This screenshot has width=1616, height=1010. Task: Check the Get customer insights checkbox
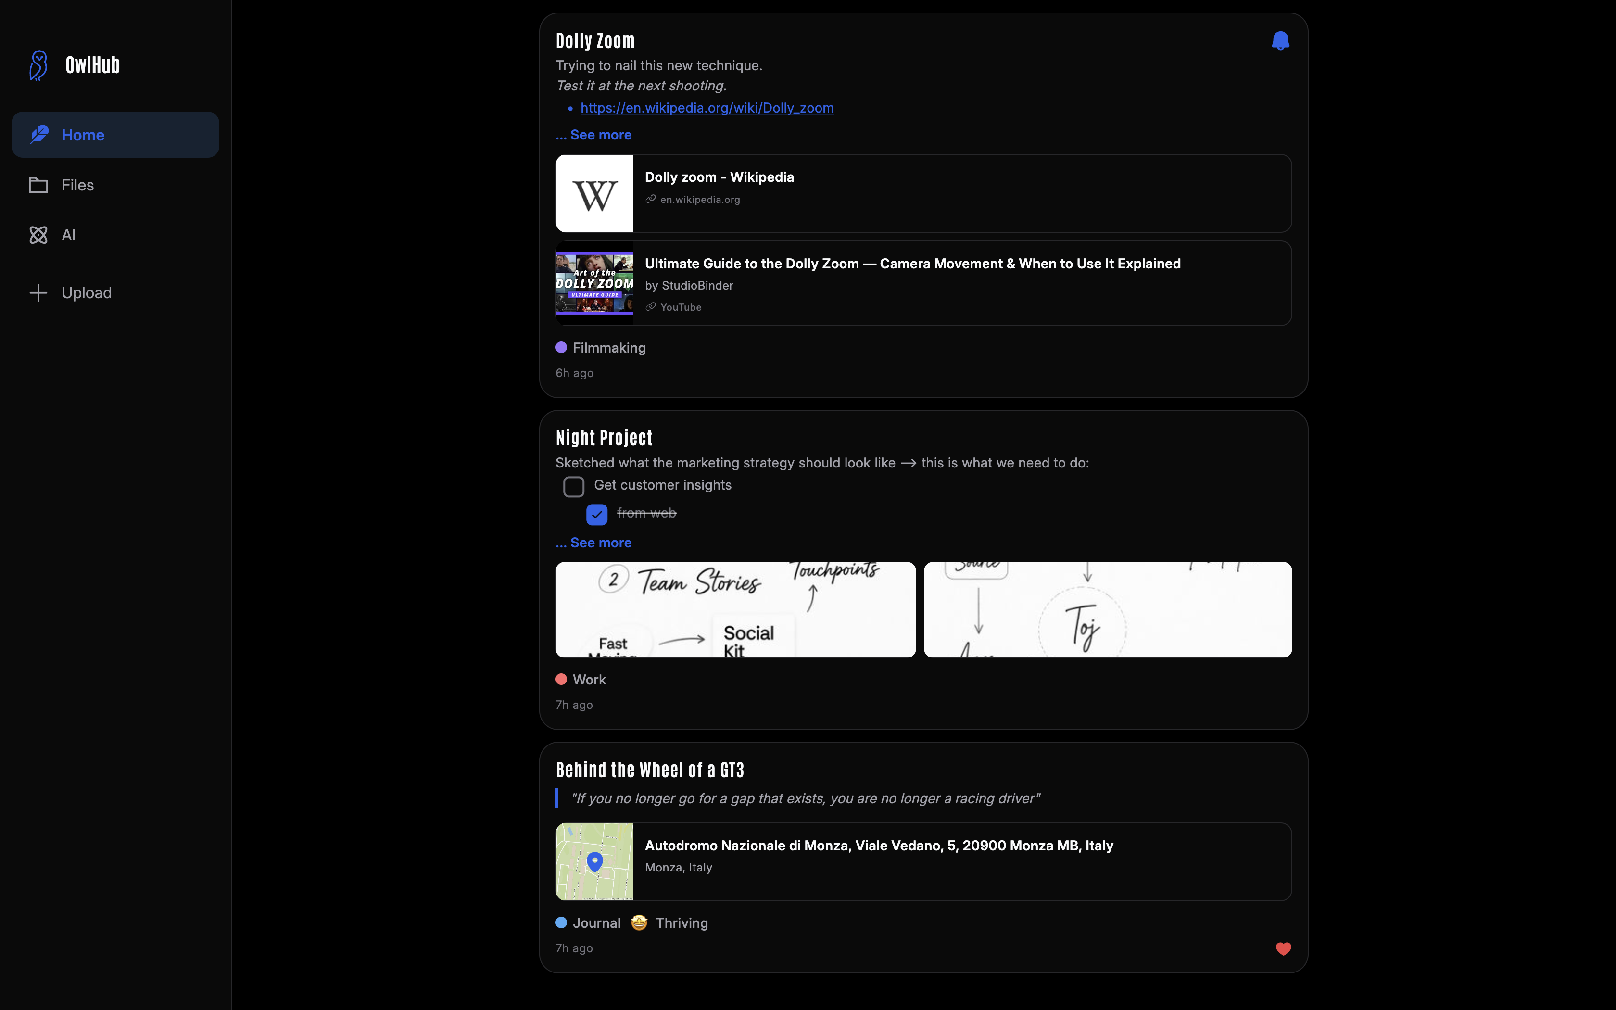point(573,486)
